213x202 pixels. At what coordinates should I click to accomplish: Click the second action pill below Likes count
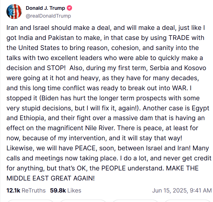tap(83, 201)
